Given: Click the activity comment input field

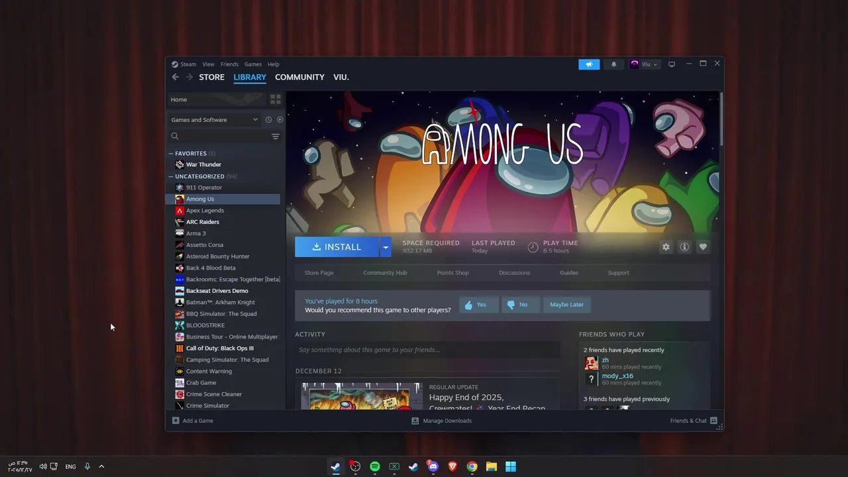Looking at the screenshot, I should pyautogui.click(x=427, y=350).
